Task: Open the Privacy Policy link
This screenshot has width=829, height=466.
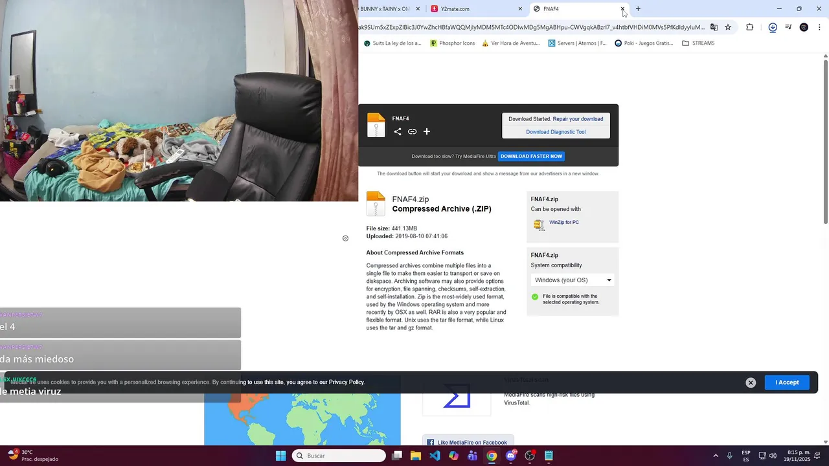Action: click(346, 383)
